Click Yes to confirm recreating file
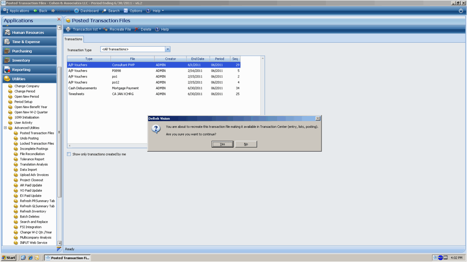The width and height of the screenshot is (467, 262). pyautogui.click(x=222, y=144)
